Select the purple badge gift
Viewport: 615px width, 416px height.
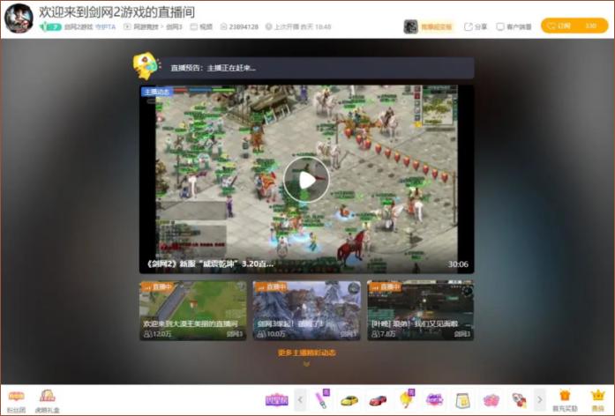tap(434, 400)
